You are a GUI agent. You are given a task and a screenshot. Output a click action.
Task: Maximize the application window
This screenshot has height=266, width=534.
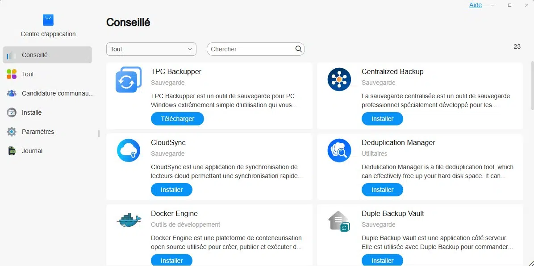(509, 5)
